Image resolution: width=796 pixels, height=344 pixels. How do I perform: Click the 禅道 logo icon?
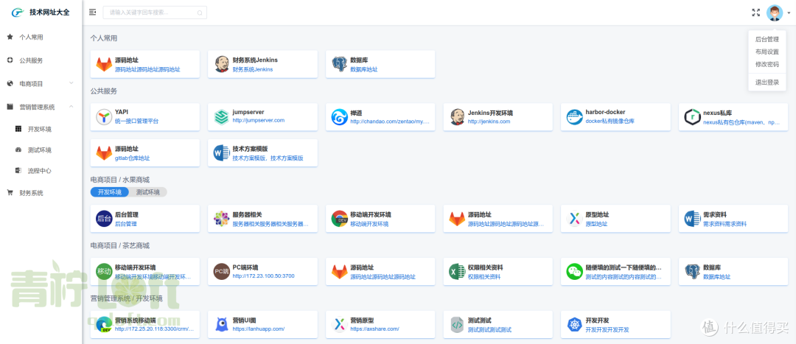point(340,117)
